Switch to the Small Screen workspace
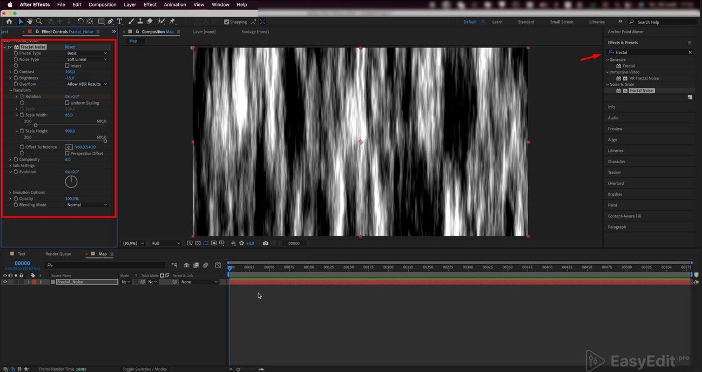This screenshot has width=702, height=372. (x=561, y=22)
